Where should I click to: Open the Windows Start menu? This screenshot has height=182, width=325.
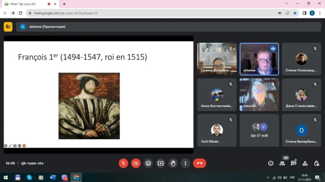pos(6,177)
